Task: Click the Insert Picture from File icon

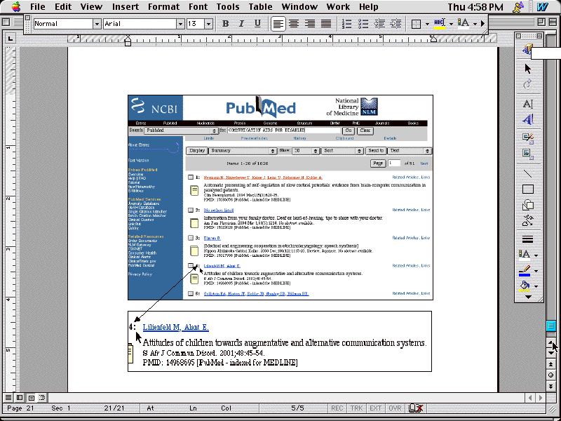Action: coord(528,154)
